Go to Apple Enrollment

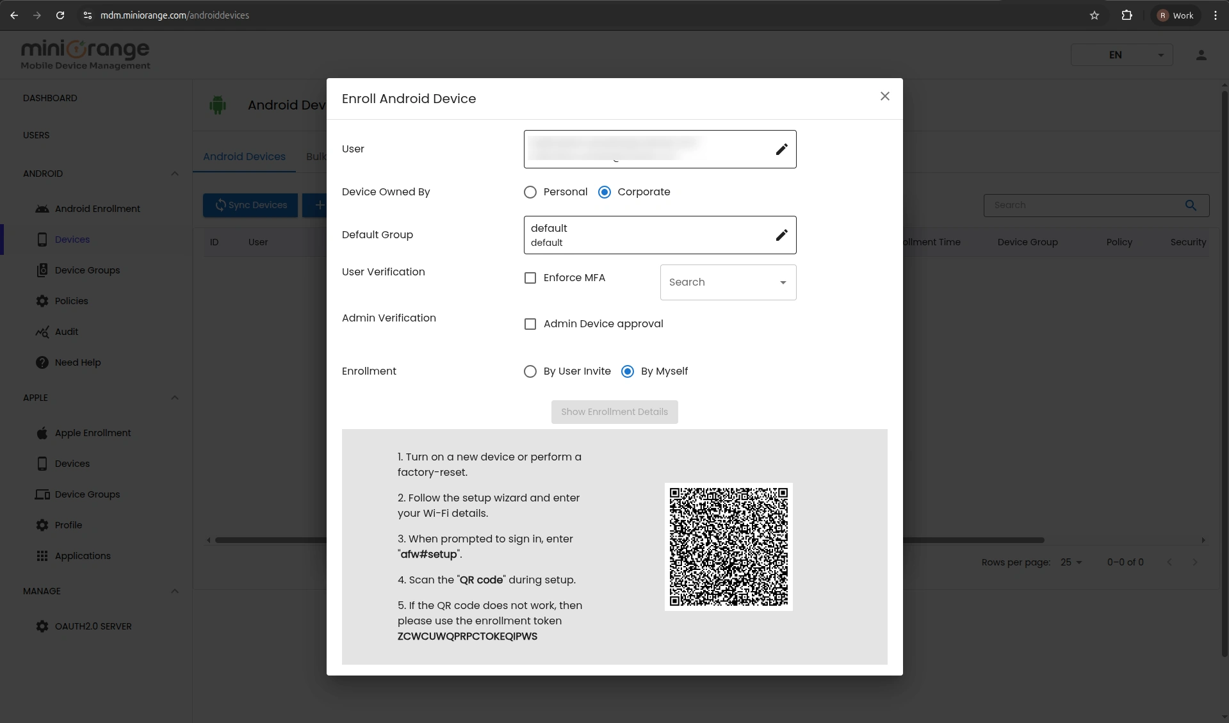[x=92, y=432]
